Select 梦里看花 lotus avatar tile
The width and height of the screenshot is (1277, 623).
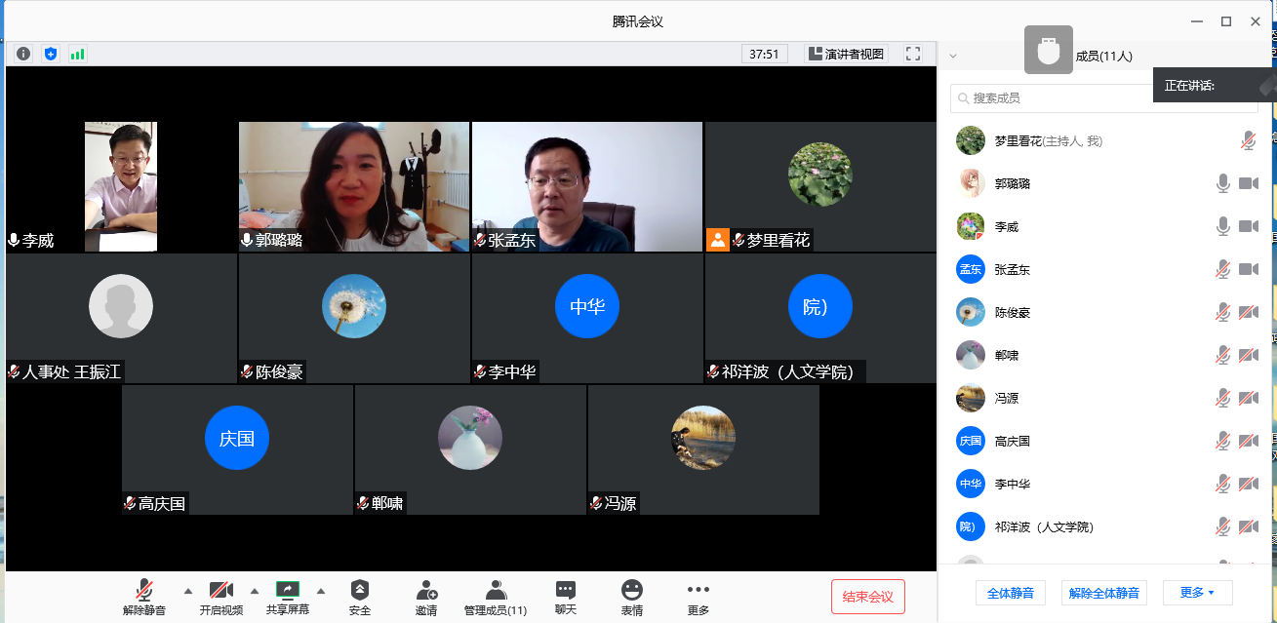click(x=820, y=186)
